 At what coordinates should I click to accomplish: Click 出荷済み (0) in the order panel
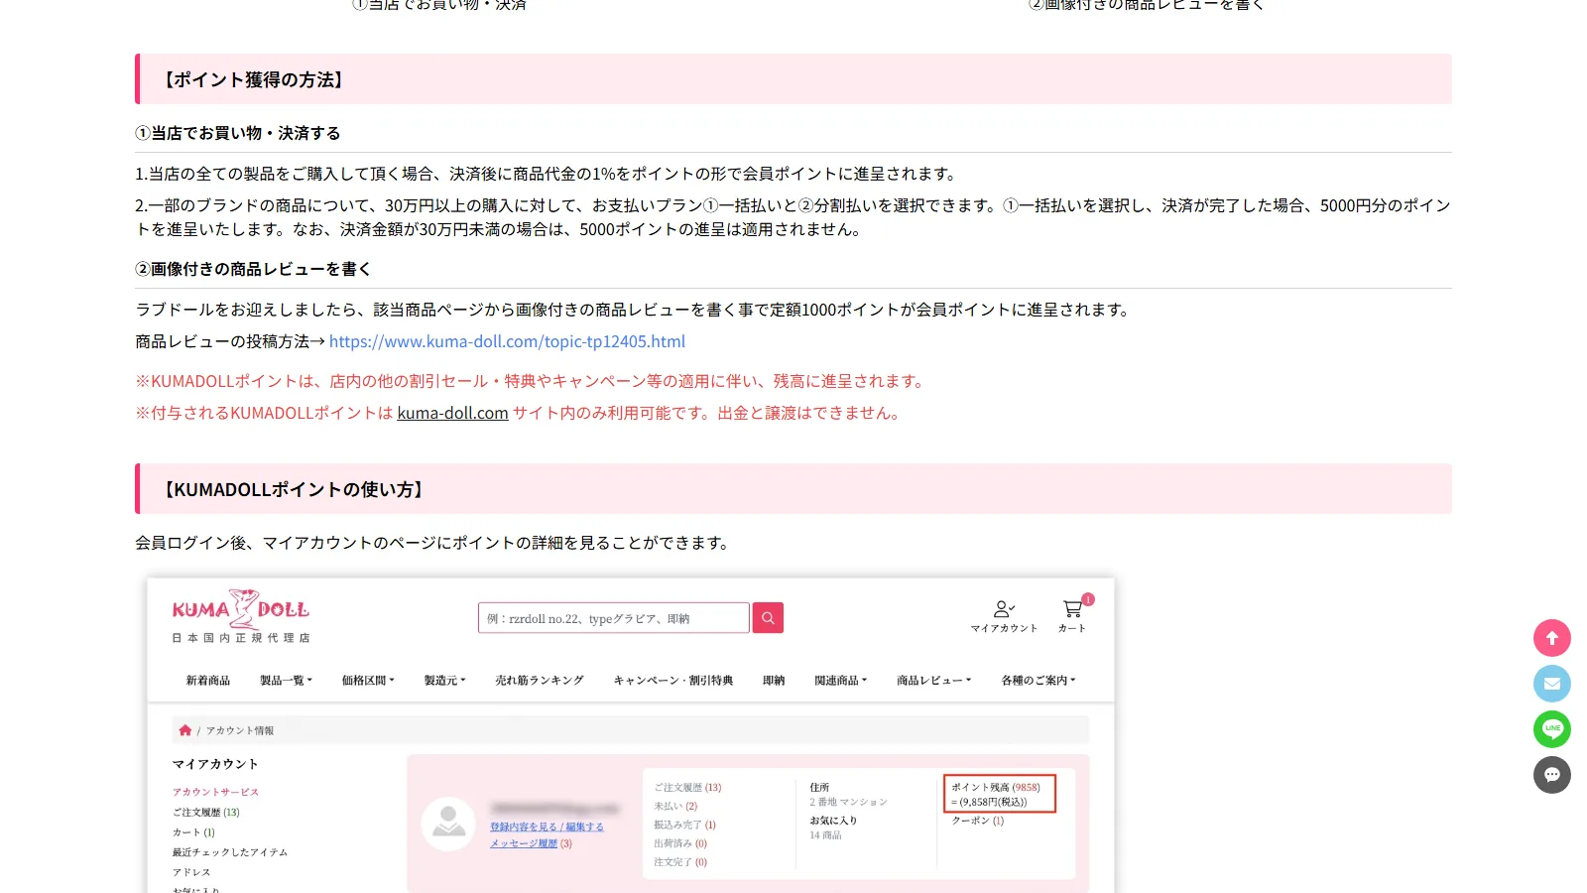click(x=680, y=843)
